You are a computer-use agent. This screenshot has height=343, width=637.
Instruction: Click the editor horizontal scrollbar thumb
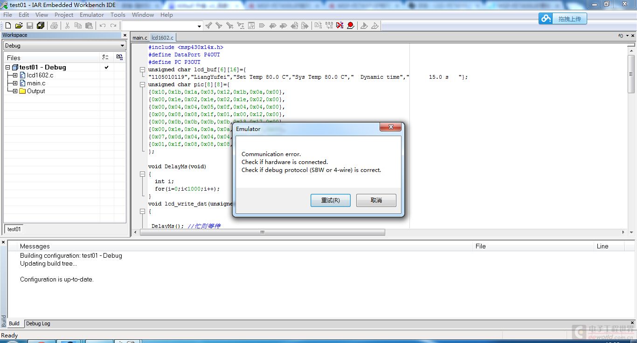[262, 232]
